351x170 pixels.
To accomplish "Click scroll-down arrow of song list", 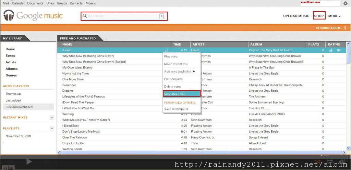I will tap(348, 148).
